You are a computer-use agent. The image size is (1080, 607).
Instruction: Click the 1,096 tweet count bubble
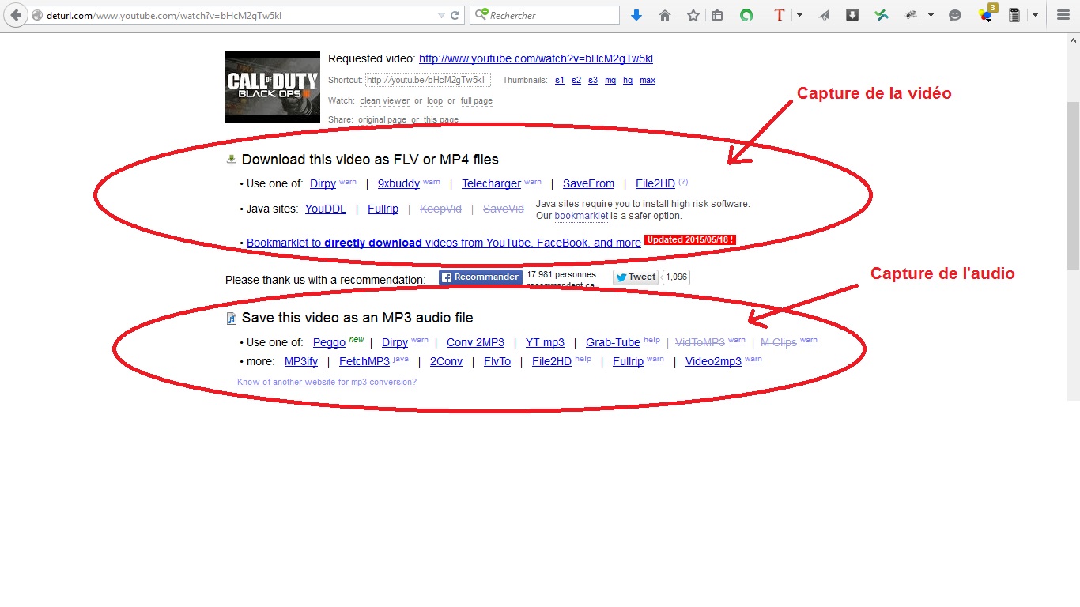[x=676, y=277]
